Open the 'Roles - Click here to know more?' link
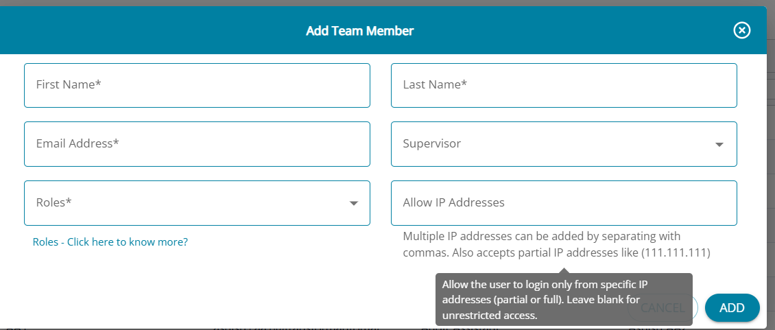The height and width of the screenshot is (330, 775). pyautogui.click(x=110, y=242)
